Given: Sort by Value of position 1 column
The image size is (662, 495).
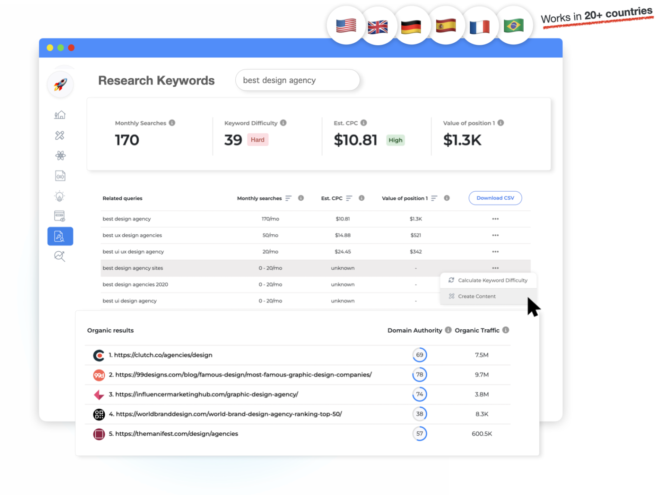Looking at the screenshot, I should tap(434, 199).
